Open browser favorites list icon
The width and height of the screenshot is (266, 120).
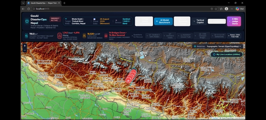coord(221,9)
